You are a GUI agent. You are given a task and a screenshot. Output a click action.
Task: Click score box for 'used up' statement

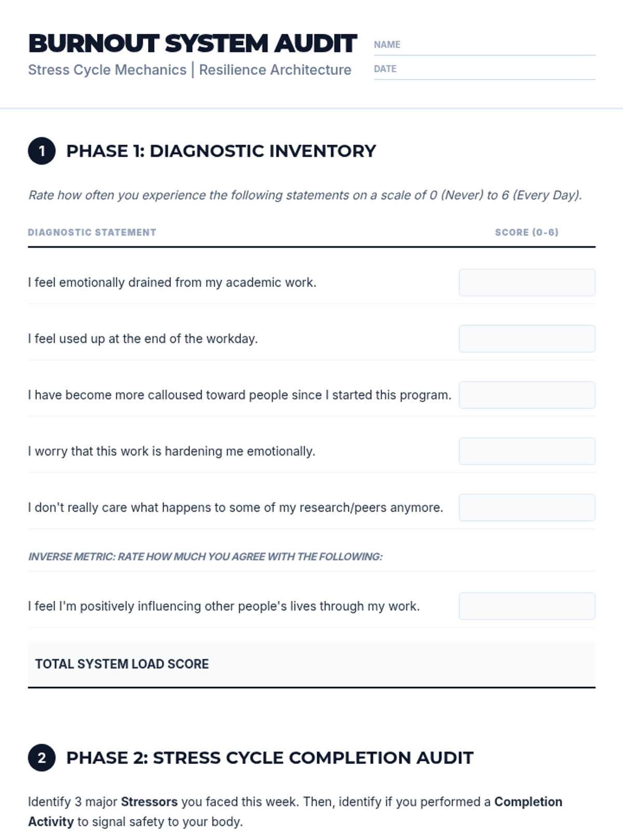pos(526,339)
